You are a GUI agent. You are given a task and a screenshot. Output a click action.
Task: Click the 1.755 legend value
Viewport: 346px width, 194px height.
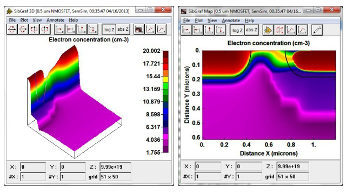pos(153,153)
